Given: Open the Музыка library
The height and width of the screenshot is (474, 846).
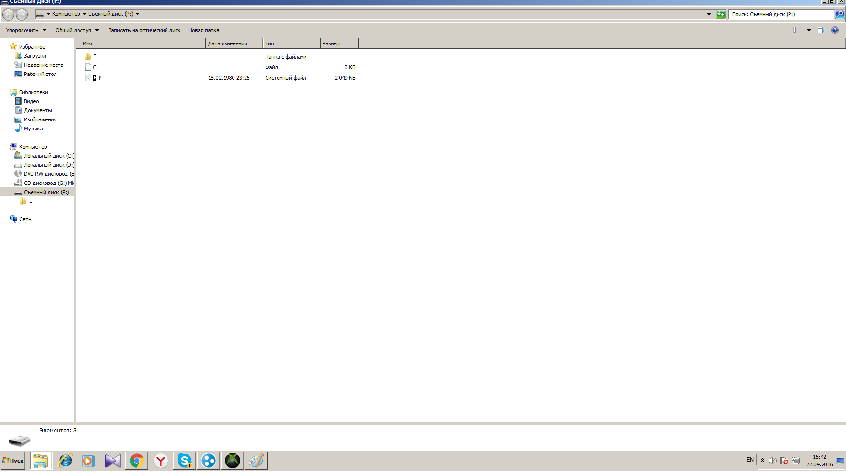Looking at the screenshot, I should (x=33, y=129).
